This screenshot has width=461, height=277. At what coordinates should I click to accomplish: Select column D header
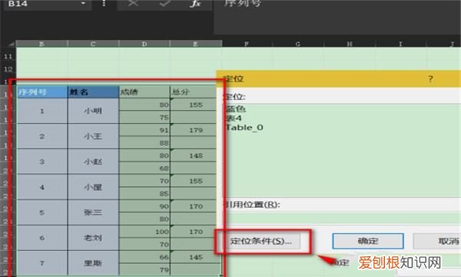144,44
